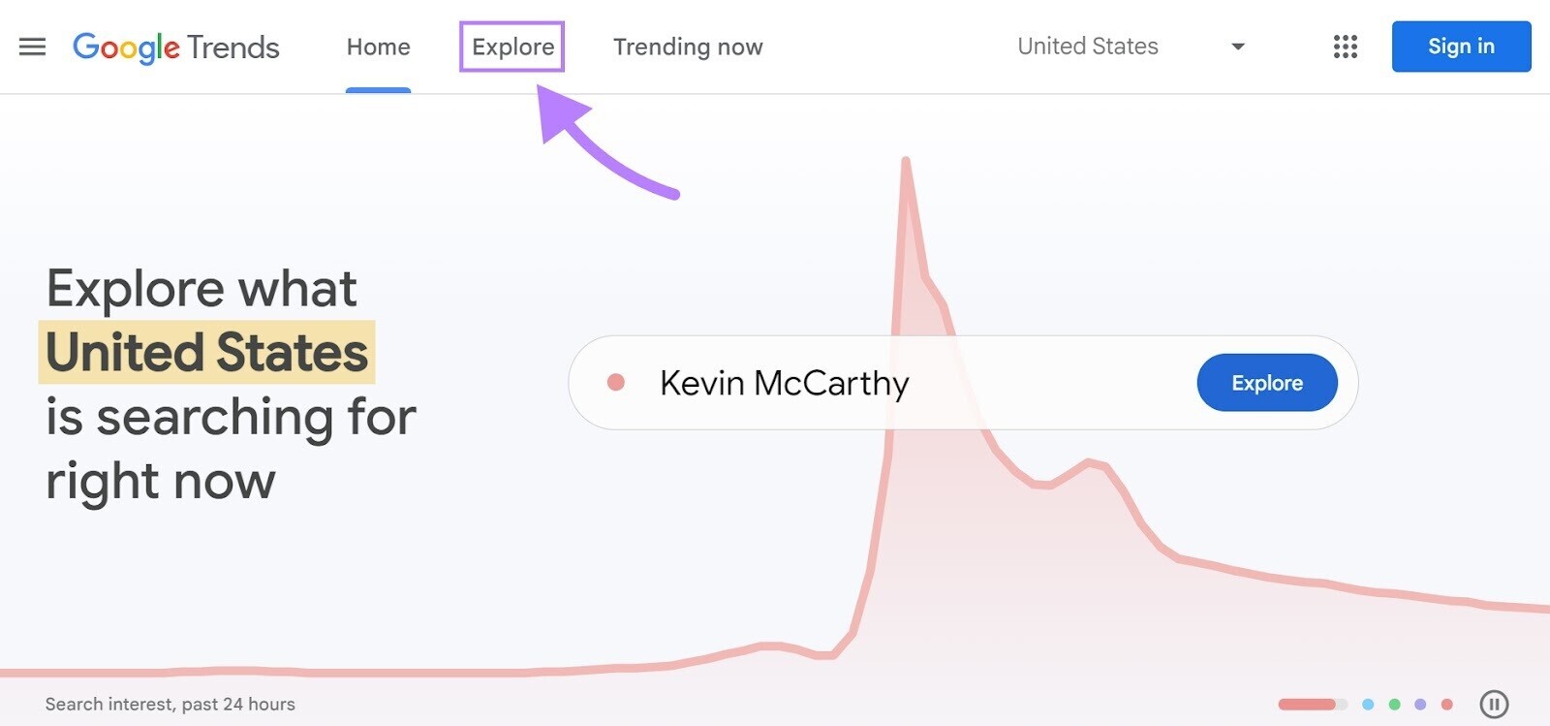
Task: Click the dot inside the search bar
Action: point(617,382)
